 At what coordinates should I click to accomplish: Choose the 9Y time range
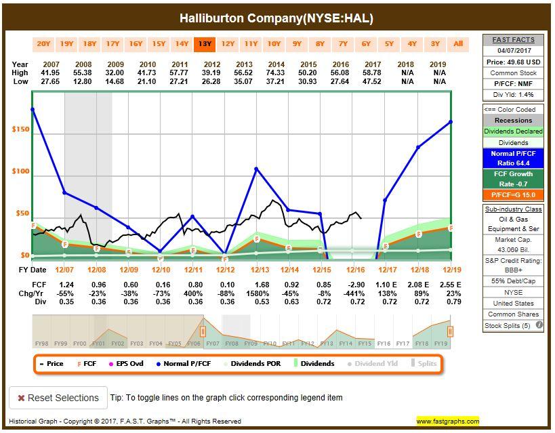click(x=297, y=44)
